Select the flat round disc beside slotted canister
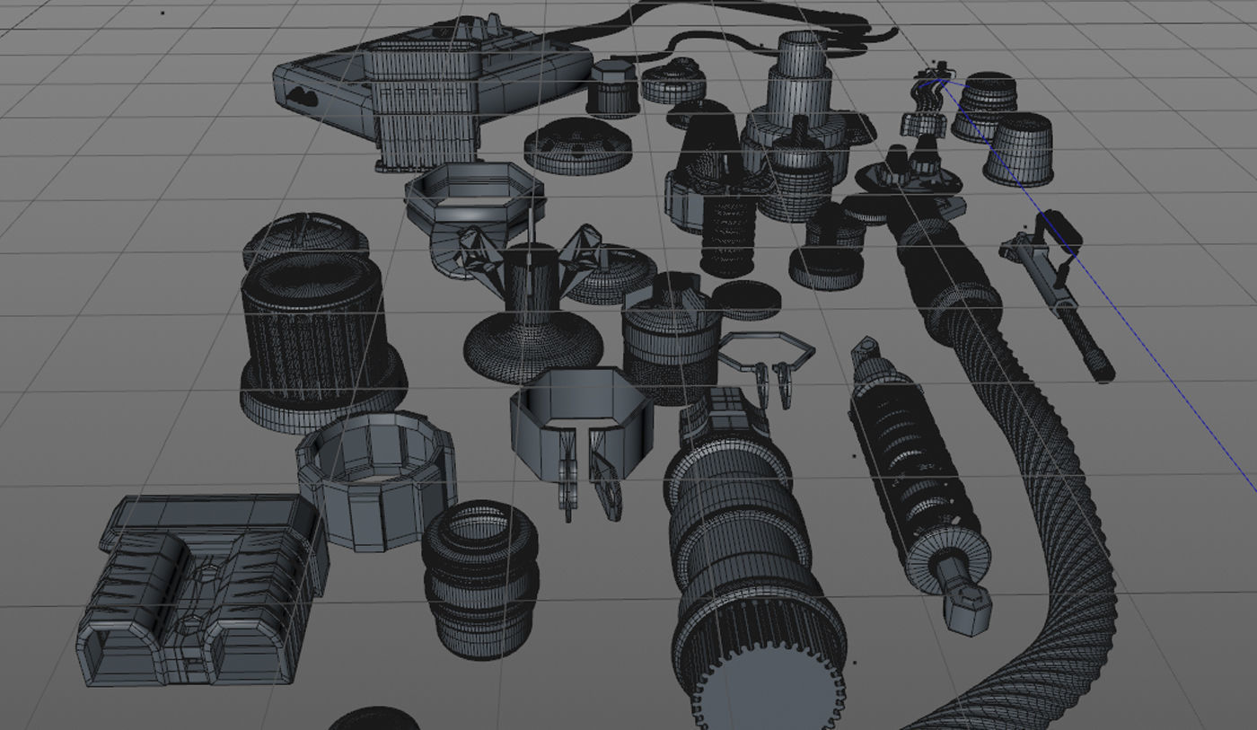1257x730 pixels. pos(747,302)
